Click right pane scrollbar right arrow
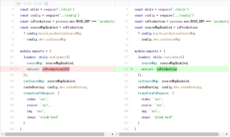The image size is (230, 137). tap(227, 134)
